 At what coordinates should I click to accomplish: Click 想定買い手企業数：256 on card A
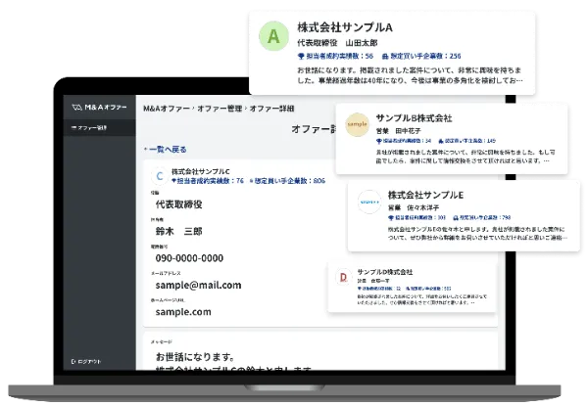click(x=421, y=56)
